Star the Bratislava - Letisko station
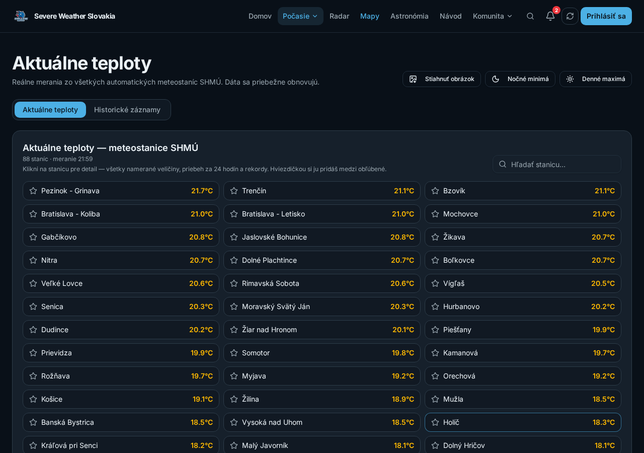This screenshot has width=644, height=453. pyautogui.click(x=234, y=214)
